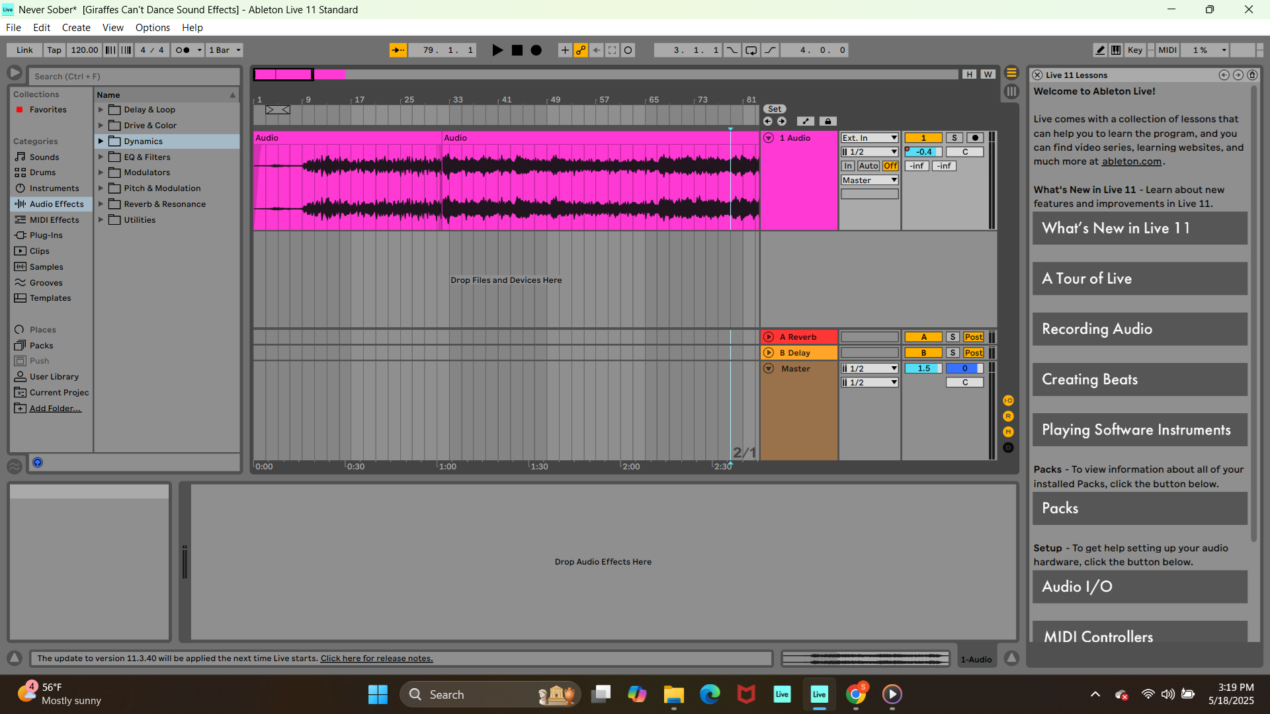
Task: Click the browser preview headphone icon
Action: click(x=38, y=463)
